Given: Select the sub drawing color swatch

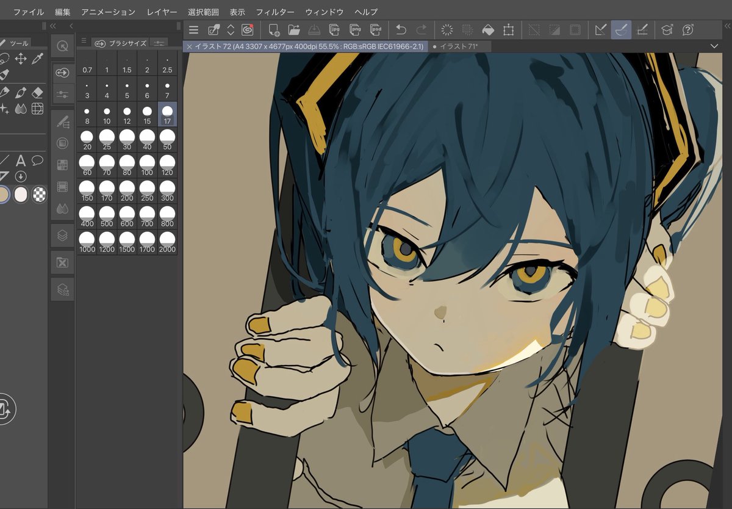Looking at the screenshot, I should [x=21, y=195].
